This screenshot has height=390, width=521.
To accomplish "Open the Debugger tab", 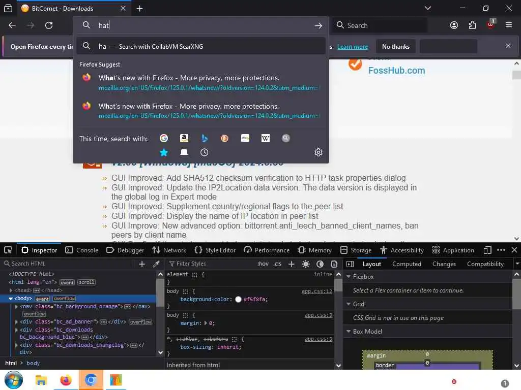I will tap(125, 250).
